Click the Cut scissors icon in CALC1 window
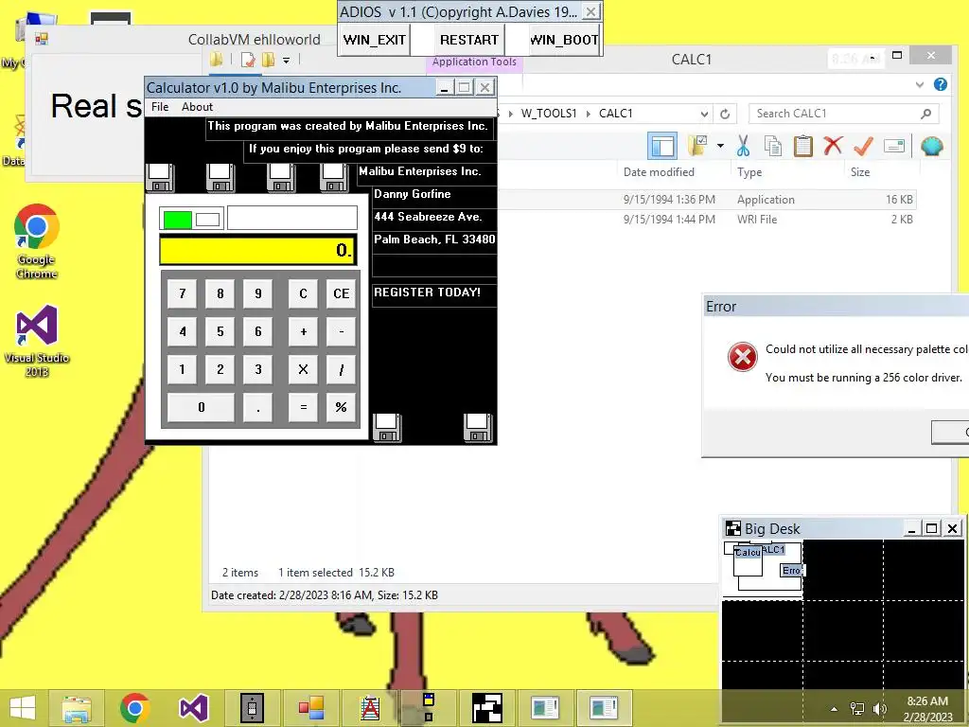 click(x=743, y=147)
